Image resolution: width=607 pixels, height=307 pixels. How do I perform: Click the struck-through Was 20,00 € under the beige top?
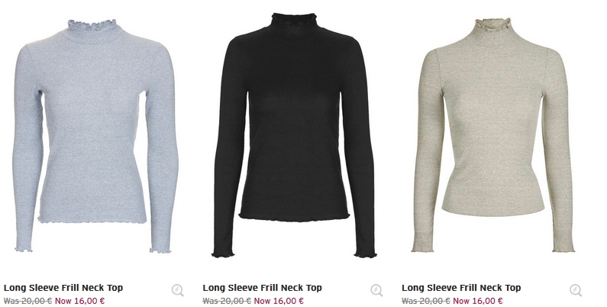tap(426, 301)
